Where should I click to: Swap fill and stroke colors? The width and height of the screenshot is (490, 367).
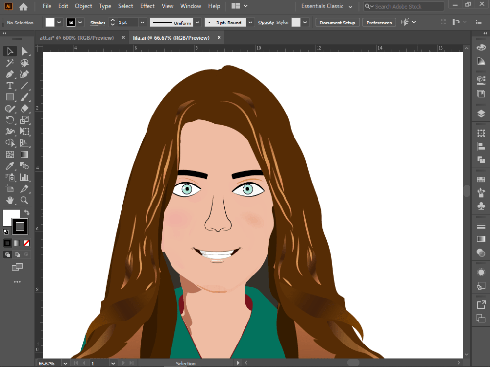27,212
